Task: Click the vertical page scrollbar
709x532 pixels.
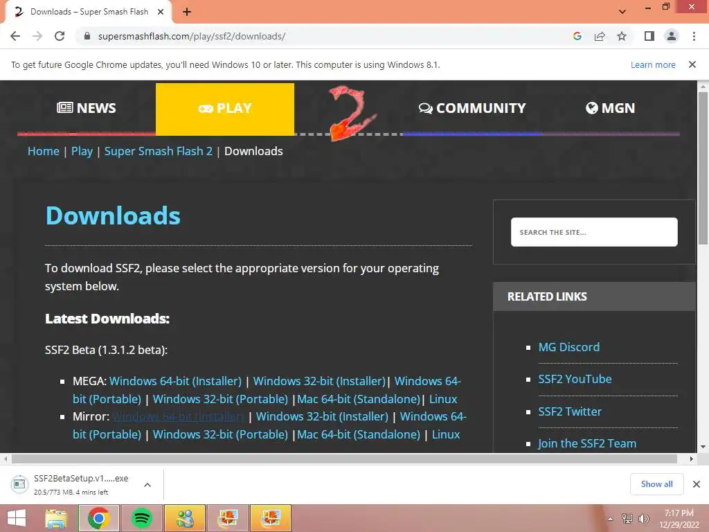Action: (x=703, y=168)
